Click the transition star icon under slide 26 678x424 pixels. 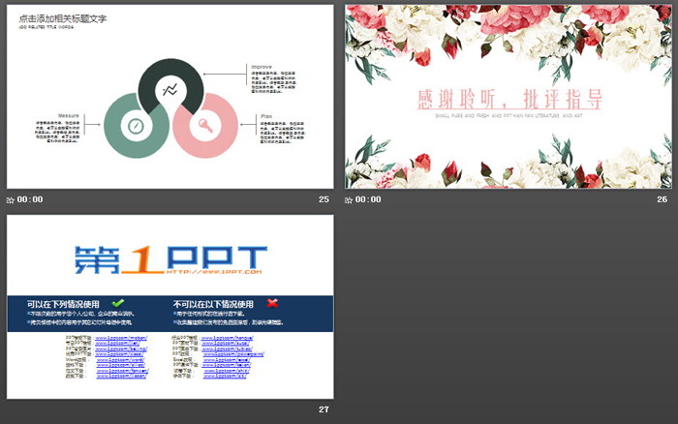tap(349, 199)
